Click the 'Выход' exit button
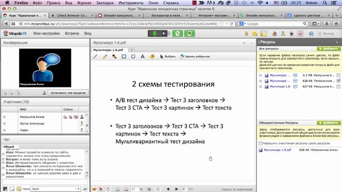The image size is (342, 192). click(326, 34)
